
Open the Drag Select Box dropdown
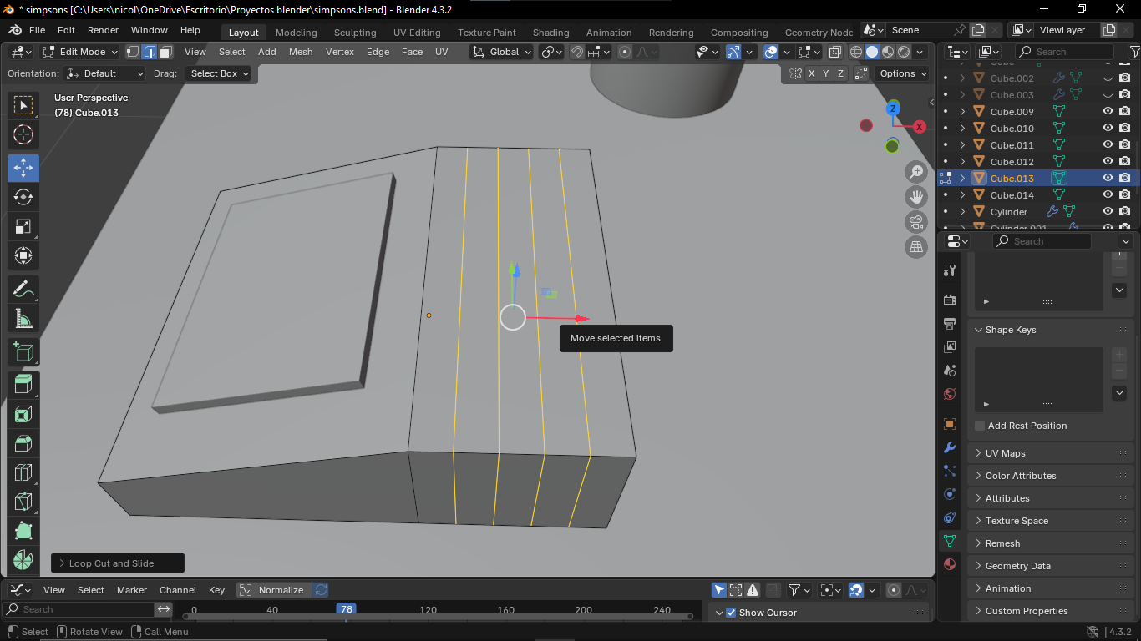219,73
